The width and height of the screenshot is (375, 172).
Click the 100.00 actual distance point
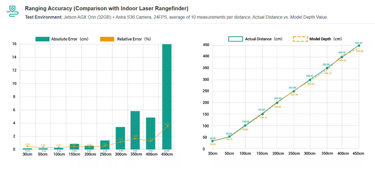245,126
